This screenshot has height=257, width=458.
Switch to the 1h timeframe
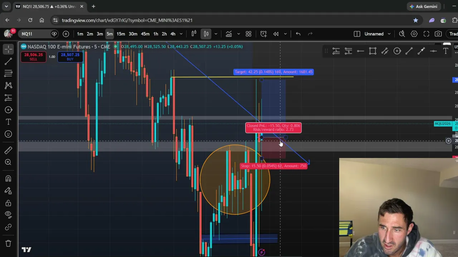[156, 34]
